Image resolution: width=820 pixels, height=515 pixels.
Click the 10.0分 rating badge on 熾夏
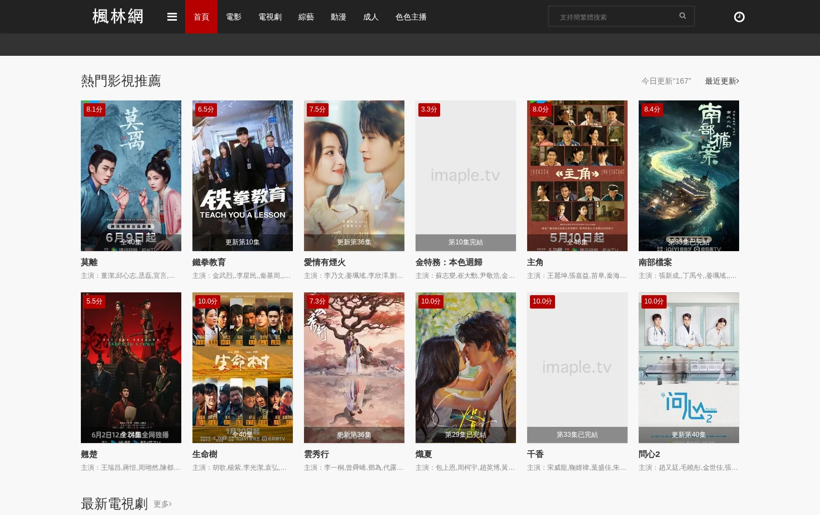pos(431,301)
